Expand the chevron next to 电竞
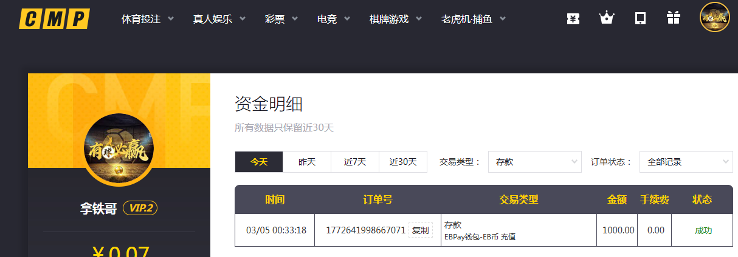 click(347, 19)
